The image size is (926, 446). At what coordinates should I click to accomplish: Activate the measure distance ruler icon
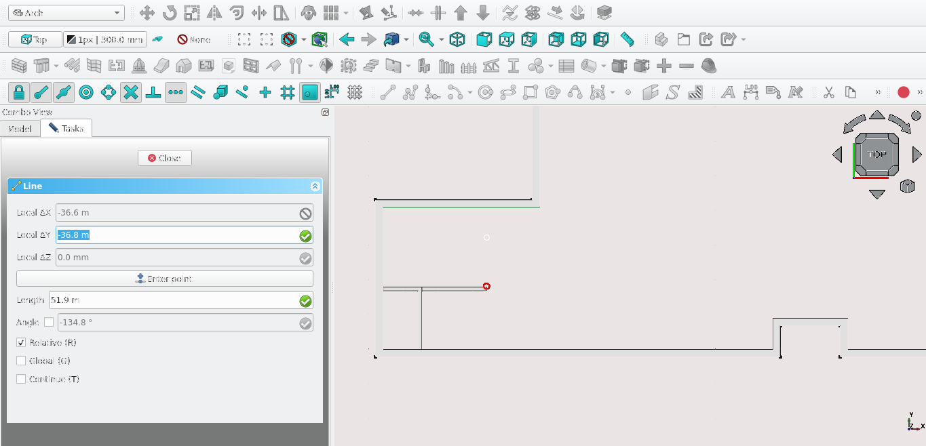point(627,39)
